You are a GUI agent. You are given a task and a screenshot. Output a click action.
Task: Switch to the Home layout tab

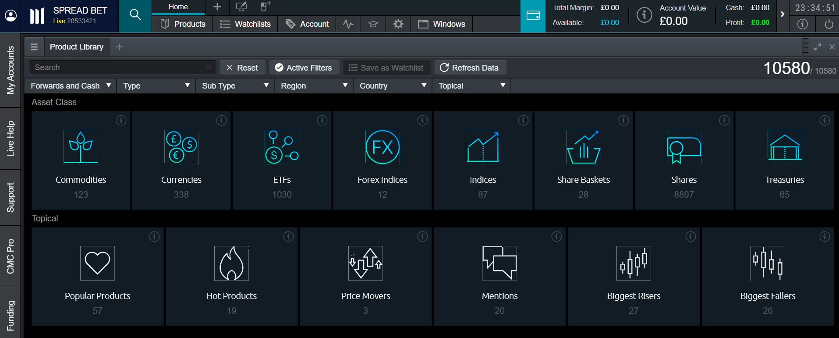(178, 7)
